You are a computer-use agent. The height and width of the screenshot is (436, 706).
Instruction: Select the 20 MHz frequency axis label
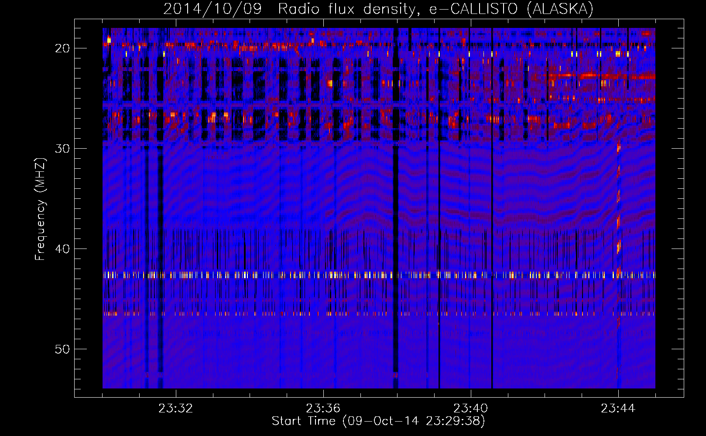click(x=62, y=48)
